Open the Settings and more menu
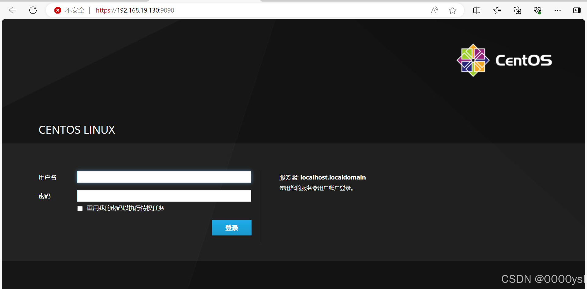The height and width of the screenshot is (289, 587). coord(558,10)
